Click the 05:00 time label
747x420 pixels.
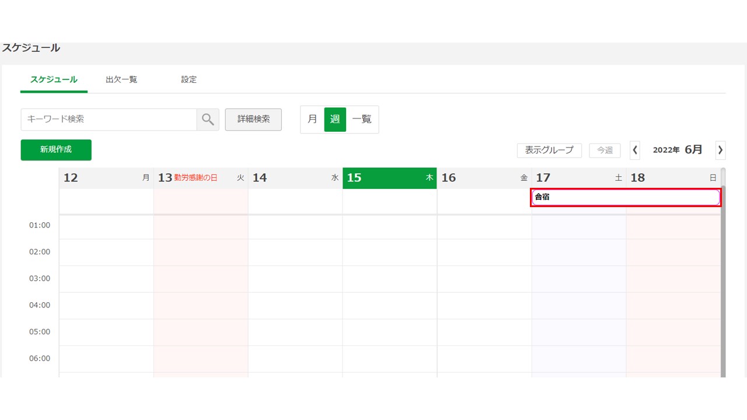[x=40, y=332]
